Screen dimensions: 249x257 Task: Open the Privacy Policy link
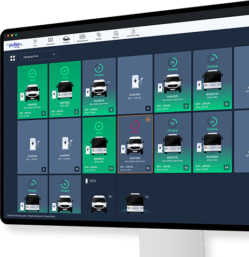point(49,216)
